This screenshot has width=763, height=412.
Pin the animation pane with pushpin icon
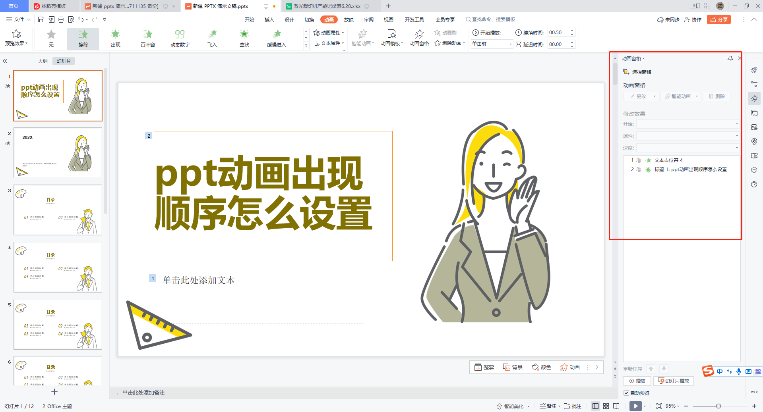coord(730,58)
